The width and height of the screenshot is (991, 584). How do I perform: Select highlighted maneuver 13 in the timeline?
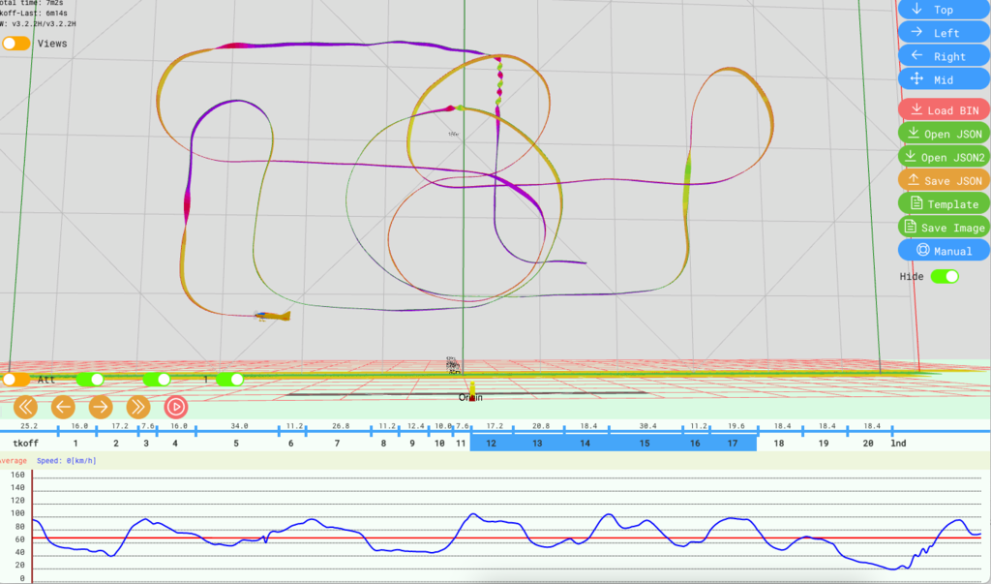point(537,443)
